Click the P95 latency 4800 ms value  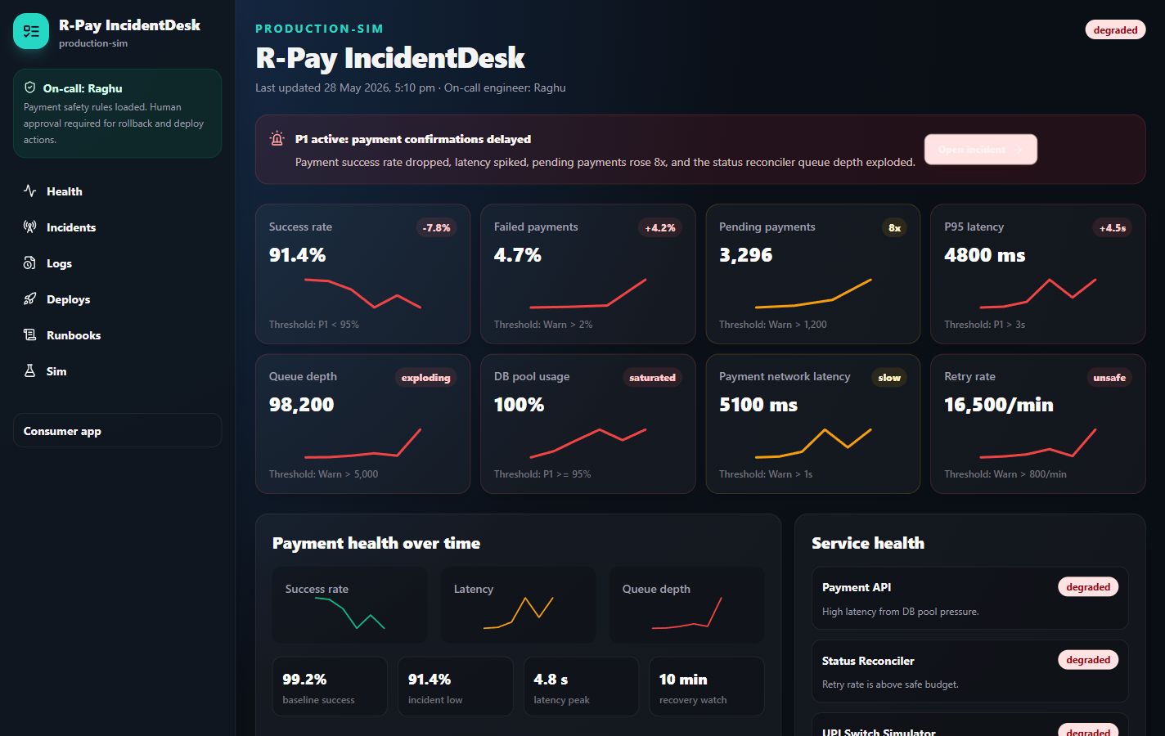[x=984, y=255]
